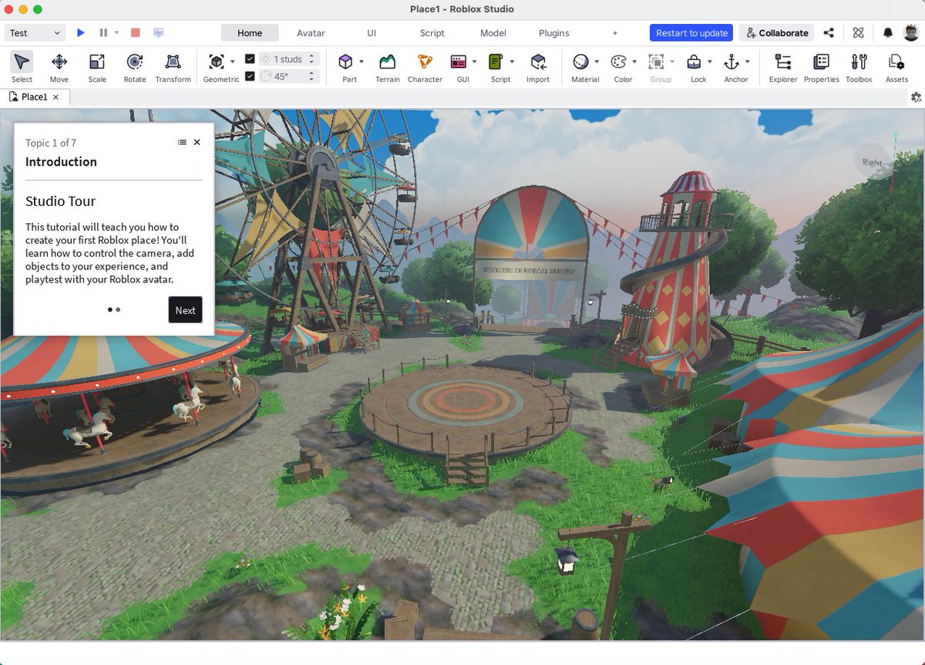Viewport: 925px width, 665px height.
Task: Click the GUI icon
Action: point(459,62)
